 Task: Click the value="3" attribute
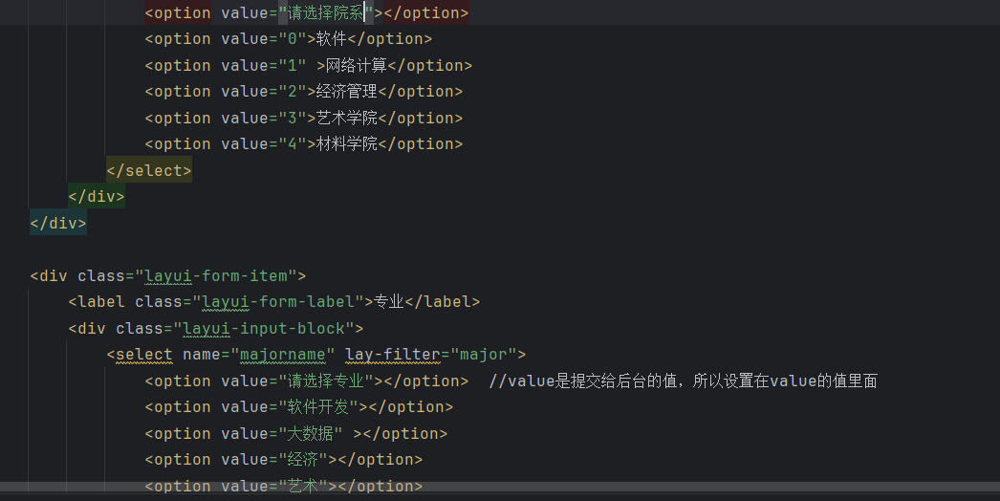pyautogui.click(x=264, y=118)
